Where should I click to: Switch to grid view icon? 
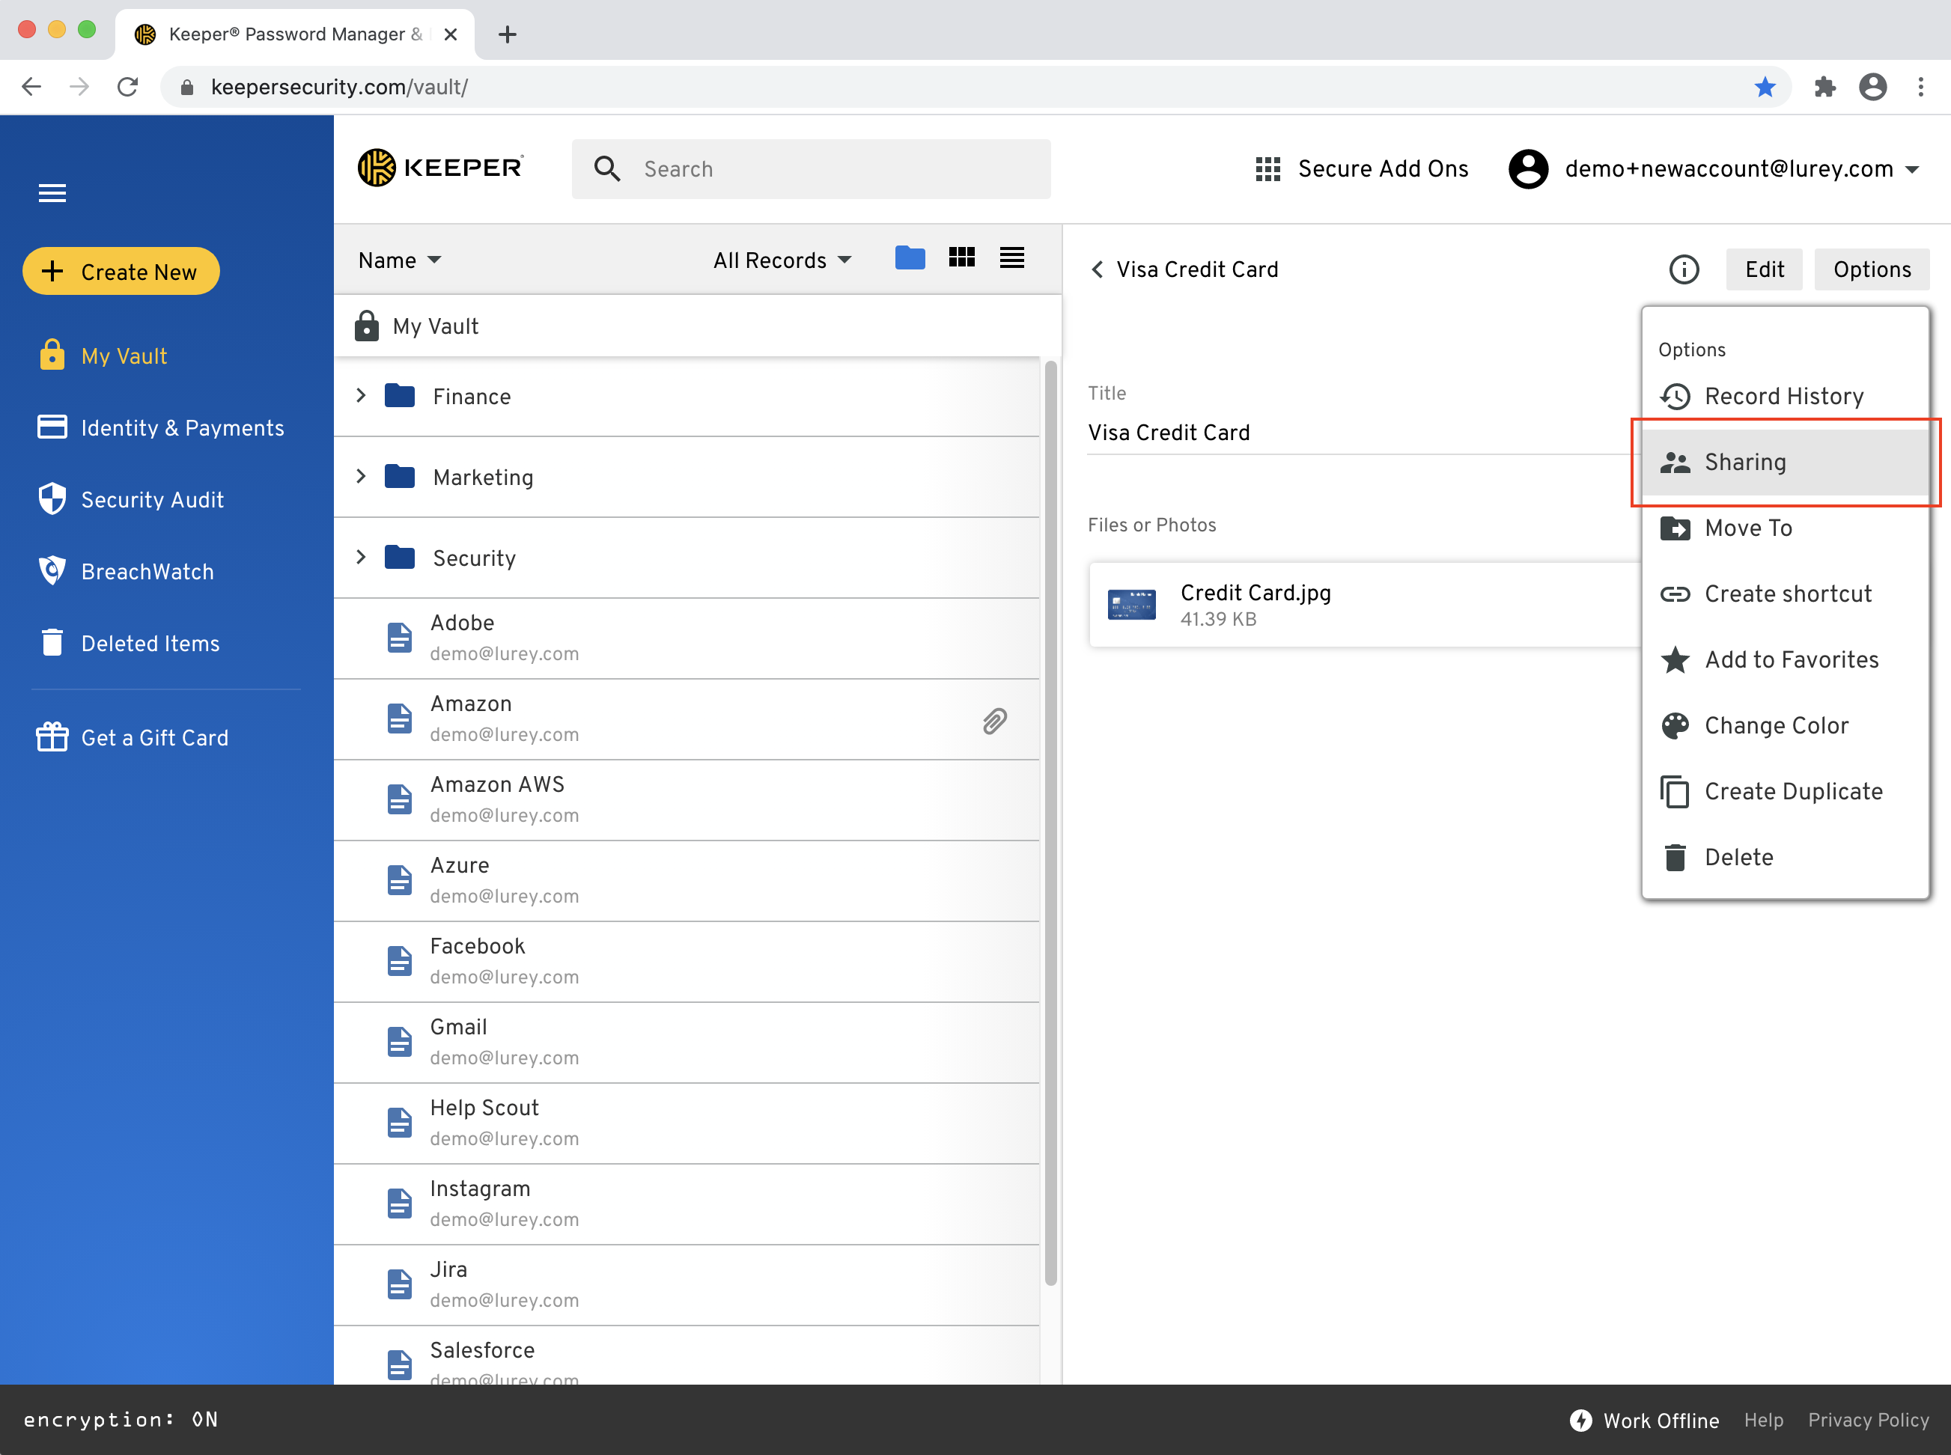tap(962, 257)
